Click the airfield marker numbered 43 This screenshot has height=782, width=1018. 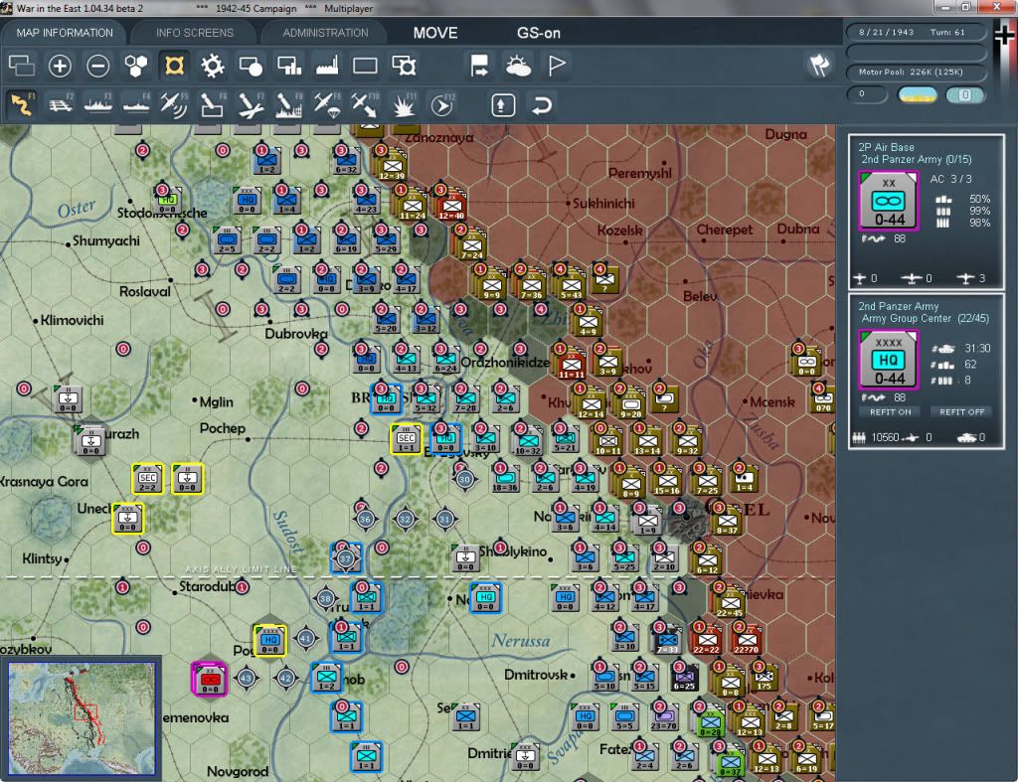247,679
